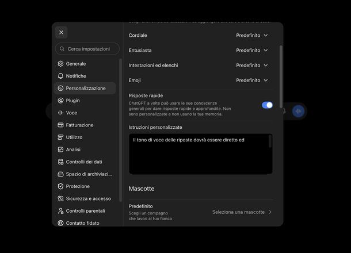Show the Utilizzo section
This screenshot has width=351, height=253.
click(85, 137)
